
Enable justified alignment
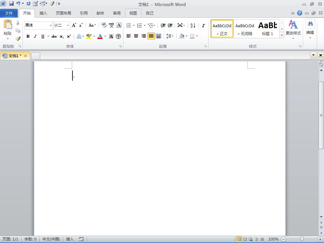click(x=151, y=36)
